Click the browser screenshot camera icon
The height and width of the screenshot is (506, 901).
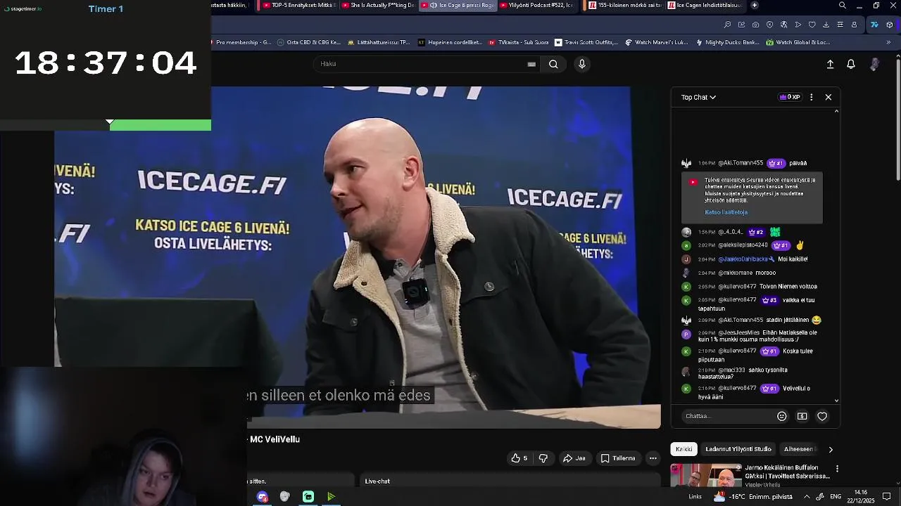click(755, 25)
